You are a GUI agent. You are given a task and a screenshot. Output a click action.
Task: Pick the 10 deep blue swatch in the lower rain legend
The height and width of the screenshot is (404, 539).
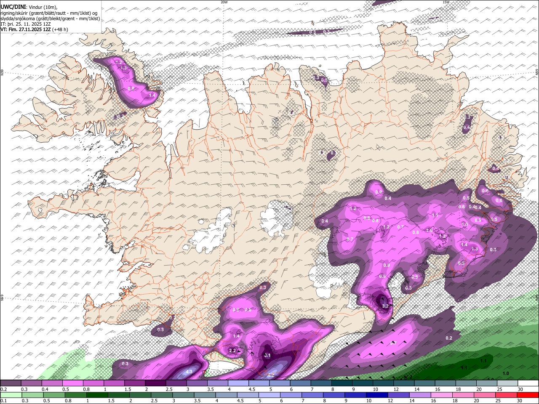point(376,395)
